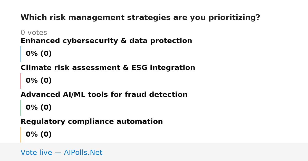Viewport: 308px width, 161px height.
Task: Click the 0 votes total counter
Action: click(34, 33)
